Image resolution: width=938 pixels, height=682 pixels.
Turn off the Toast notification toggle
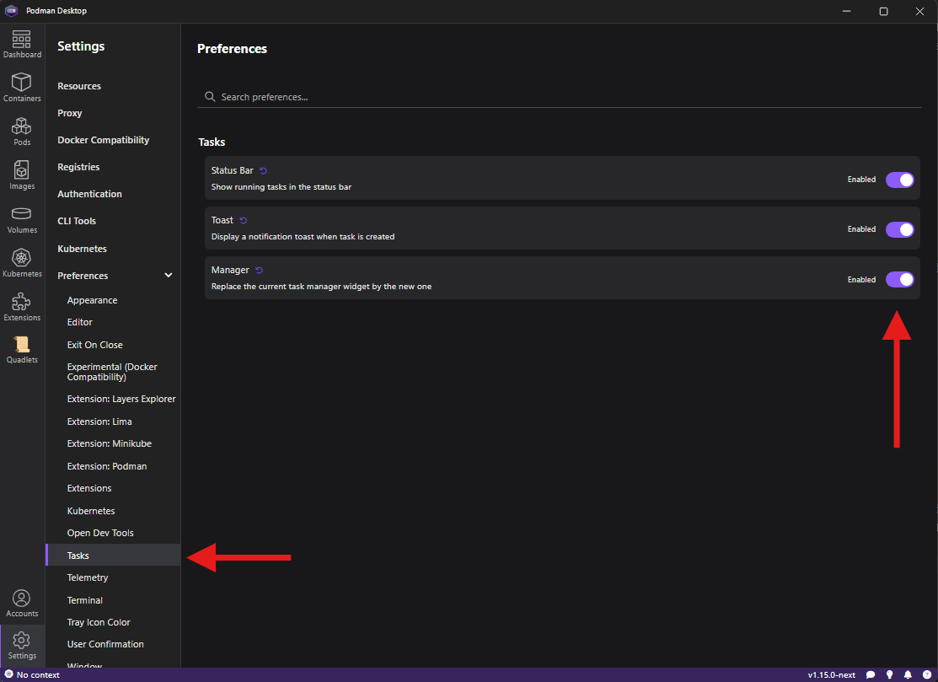click(899, 229)
